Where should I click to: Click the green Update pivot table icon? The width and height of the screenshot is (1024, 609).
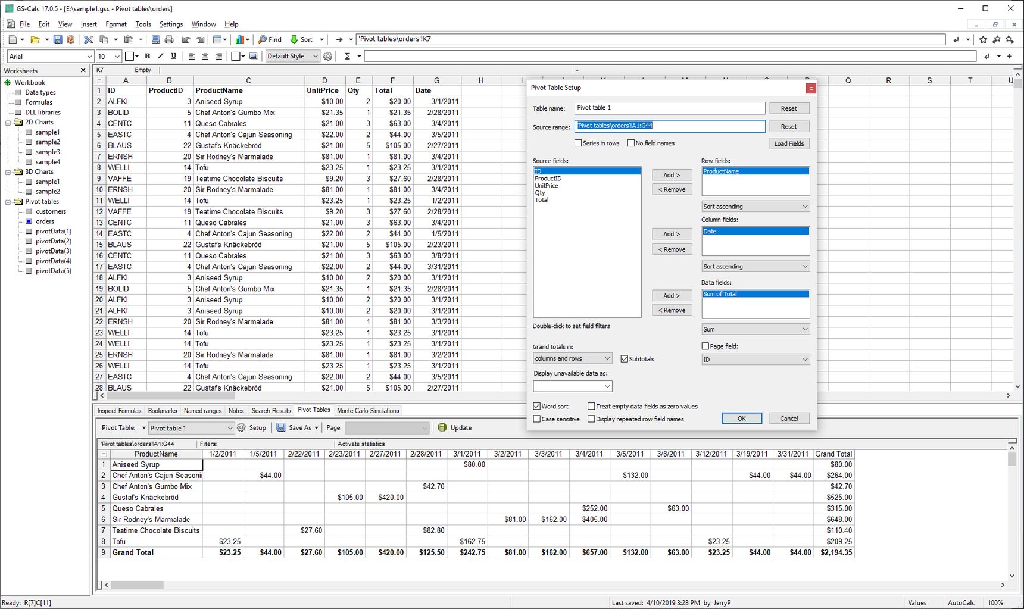tap(442, 427)
